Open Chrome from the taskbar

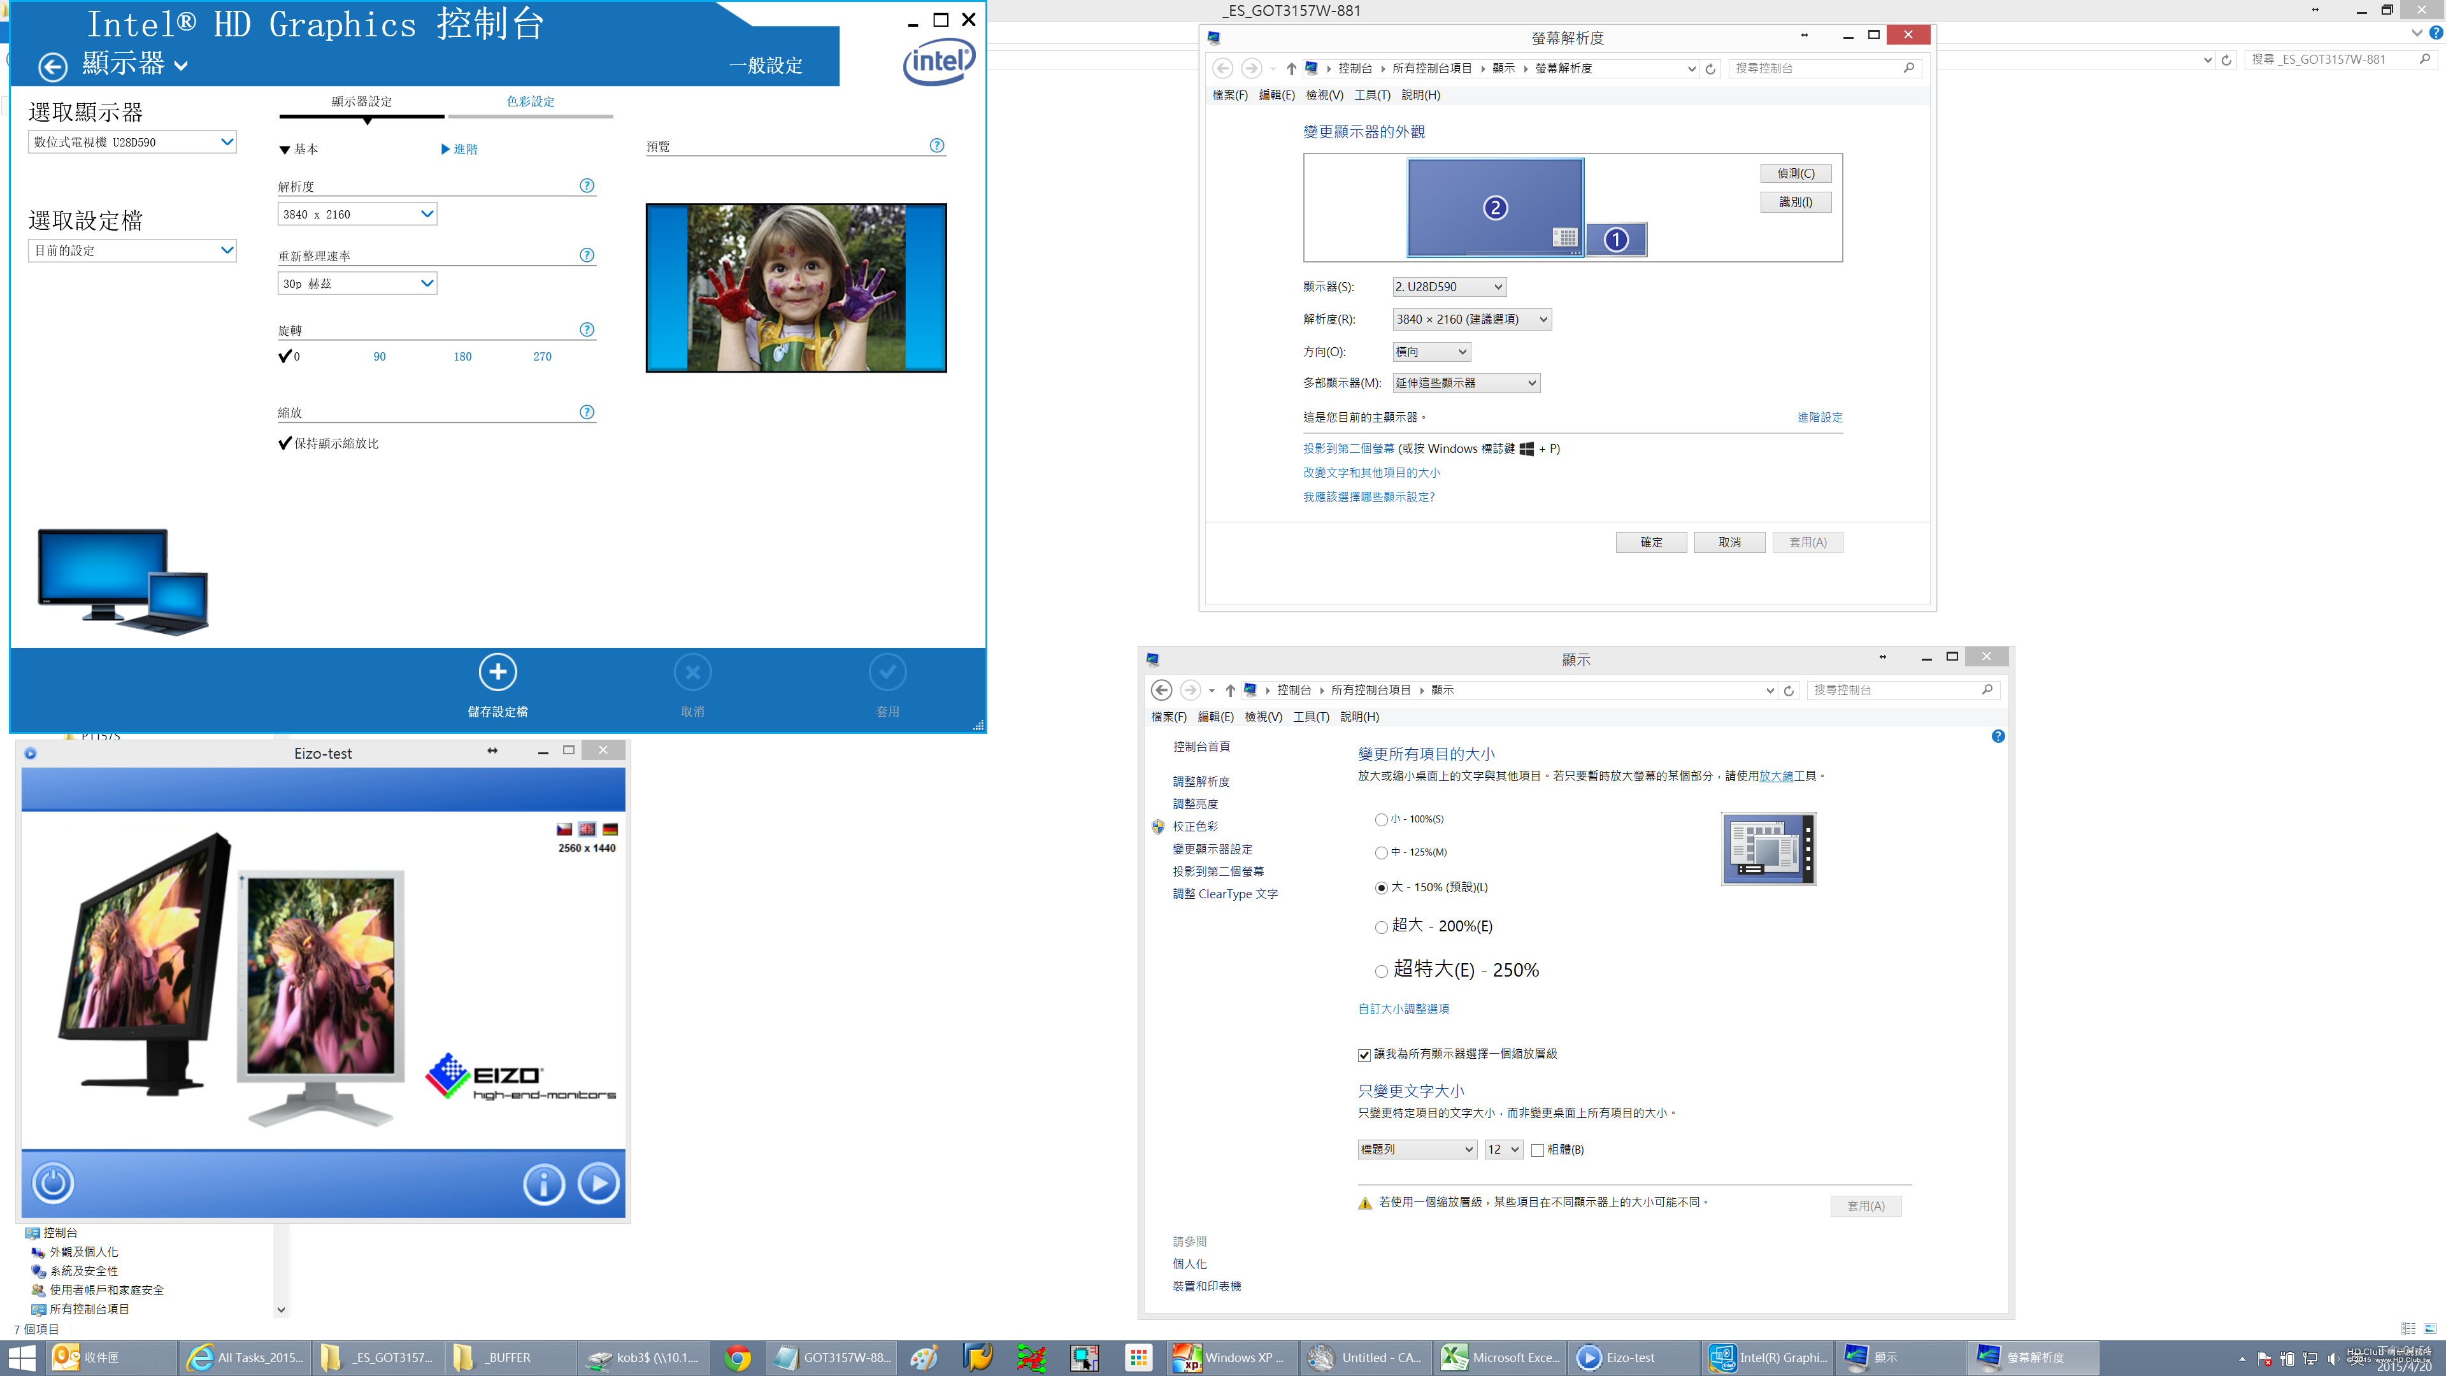(x=738, y=1358)
